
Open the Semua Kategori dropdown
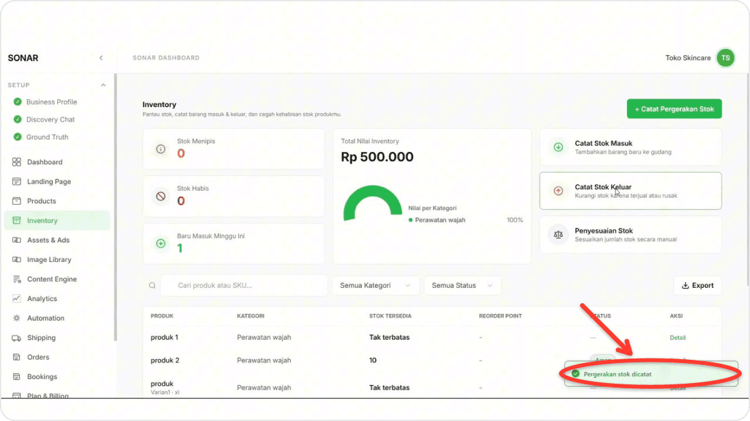(x=376, y=285)
